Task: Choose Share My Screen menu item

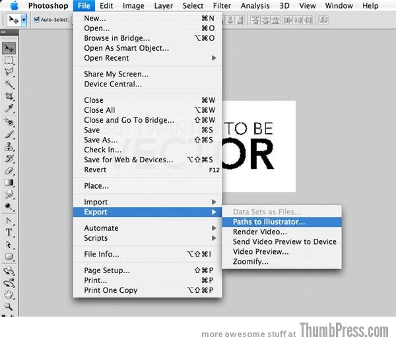Action: click(148, 74)
